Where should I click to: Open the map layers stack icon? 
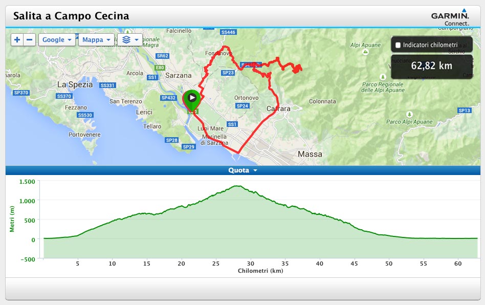[x=126, y=39]
